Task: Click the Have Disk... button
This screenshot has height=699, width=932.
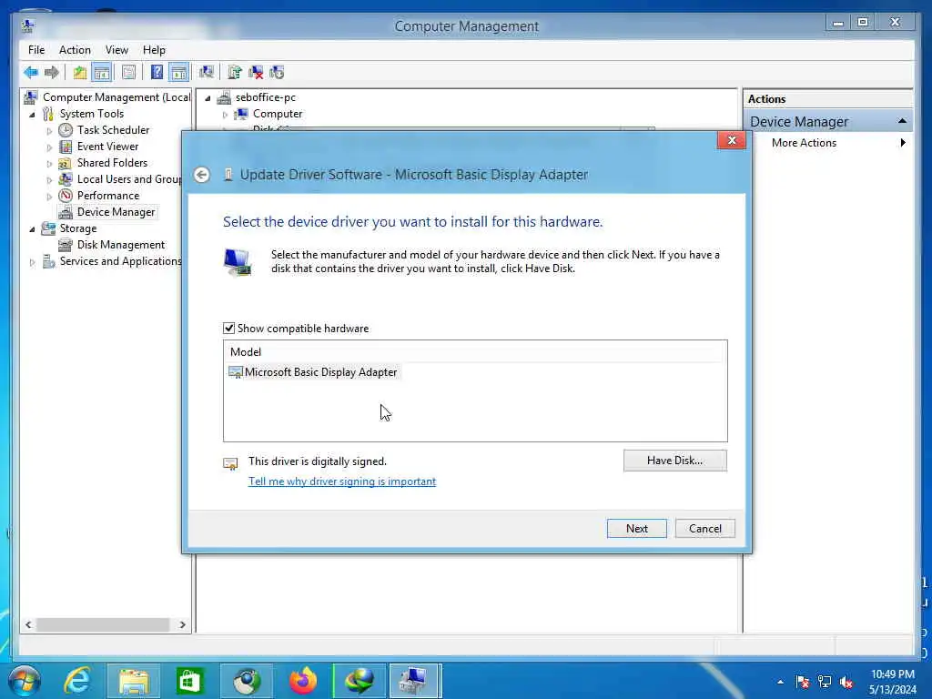Action: [x=674, y=461]
